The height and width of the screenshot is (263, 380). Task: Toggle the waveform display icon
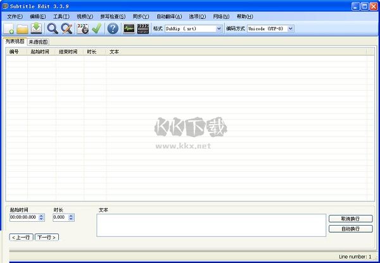pyautogui.click(x=129, y=29)
